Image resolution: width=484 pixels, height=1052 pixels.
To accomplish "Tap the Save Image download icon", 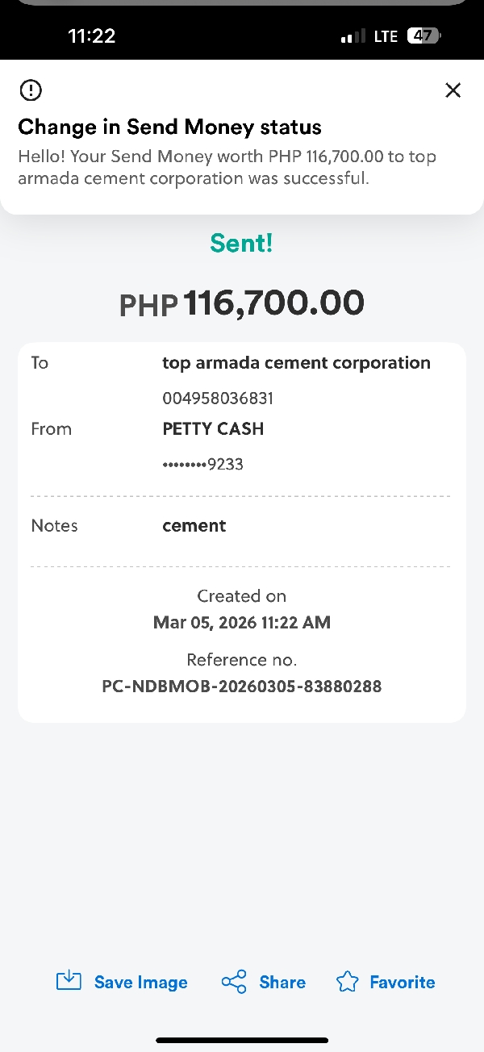I will pos(69,981).
